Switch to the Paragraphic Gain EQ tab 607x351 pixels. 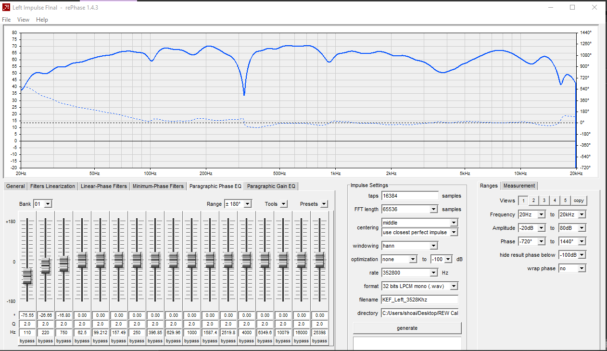pos(271,186)
